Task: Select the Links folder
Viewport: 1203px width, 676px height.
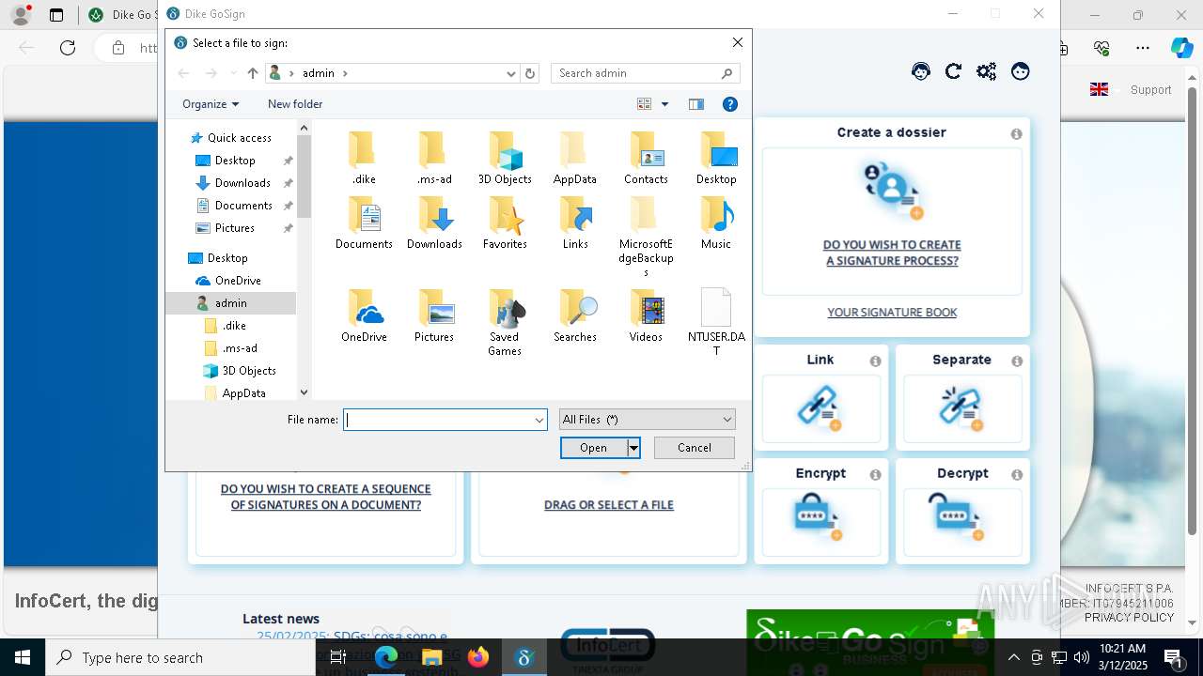Action: tap(575, 223)
